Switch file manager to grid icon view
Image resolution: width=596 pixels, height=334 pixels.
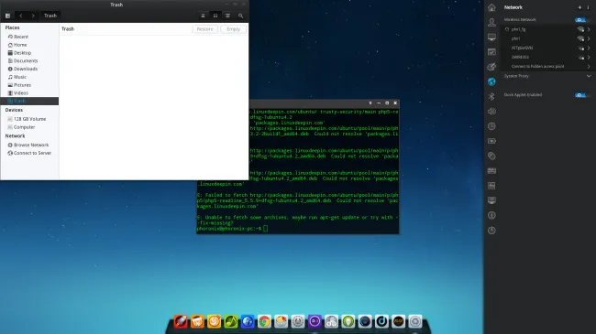tap(215, 16)
